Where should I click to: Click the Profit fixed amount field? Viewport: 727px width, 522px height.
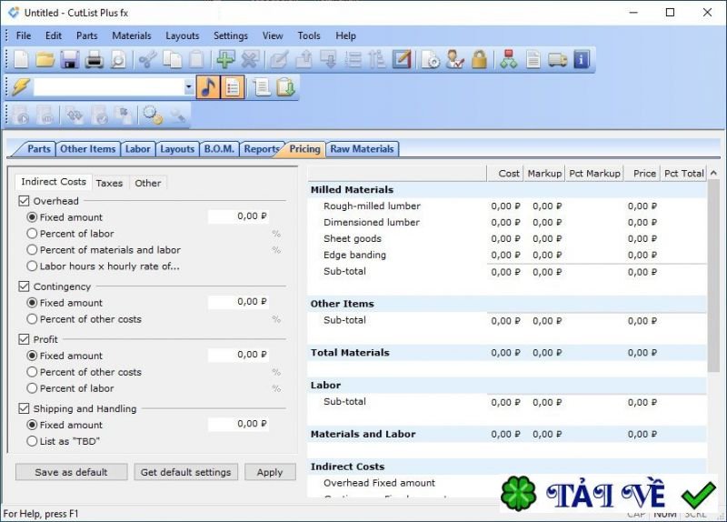[239, 355]
